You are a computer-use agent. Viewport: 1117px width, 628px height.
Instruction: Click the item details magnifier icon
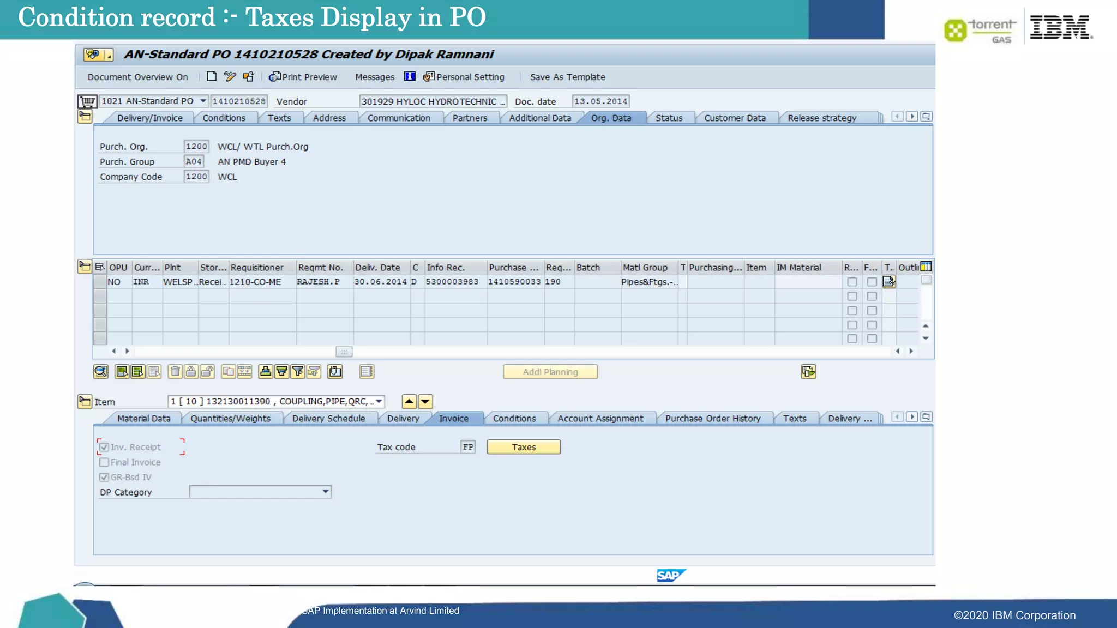[x=100, y=372]
